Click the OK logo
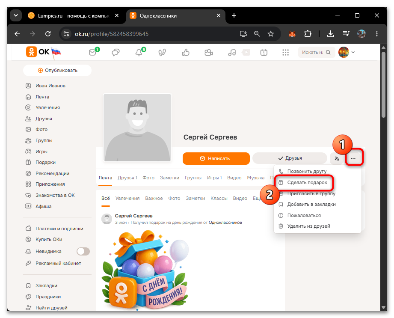 click(x=38, y=52)
